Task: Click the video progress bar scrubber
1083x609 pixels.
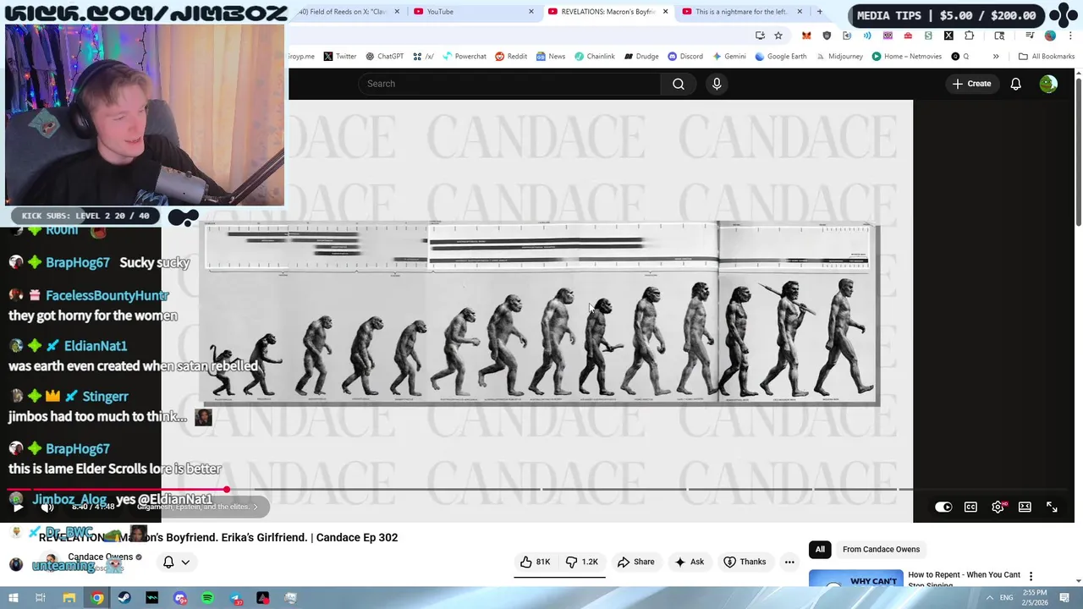Action: tap(227, 490)
